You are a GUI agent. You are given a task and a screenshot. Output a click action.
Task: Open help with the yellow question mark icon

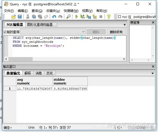[109, 17]
